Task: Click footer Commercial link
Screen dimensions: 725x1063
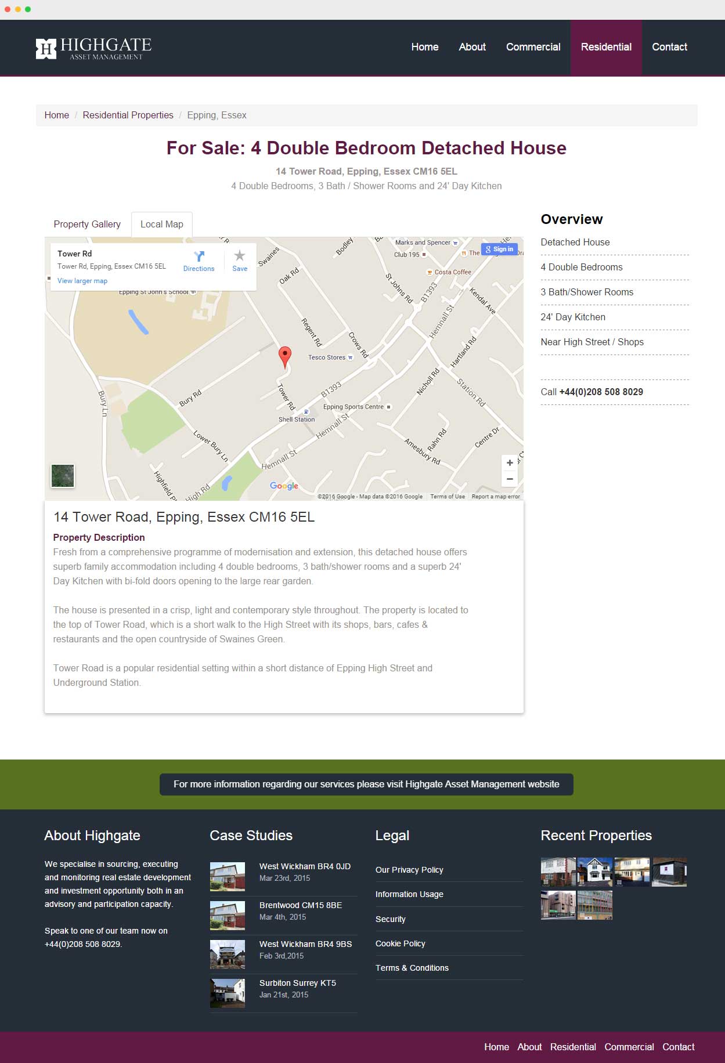Action: coord(629,1047)
